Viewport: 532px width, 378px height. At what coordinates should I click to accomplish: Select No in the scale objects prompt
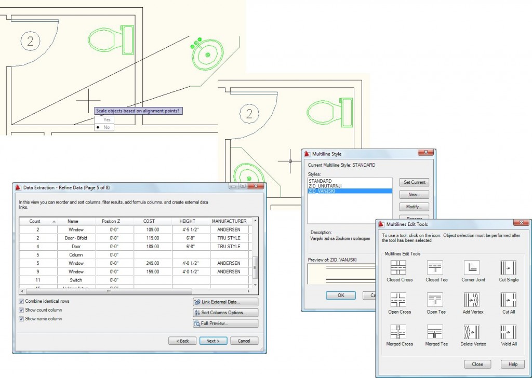click(x=107, y=127)
